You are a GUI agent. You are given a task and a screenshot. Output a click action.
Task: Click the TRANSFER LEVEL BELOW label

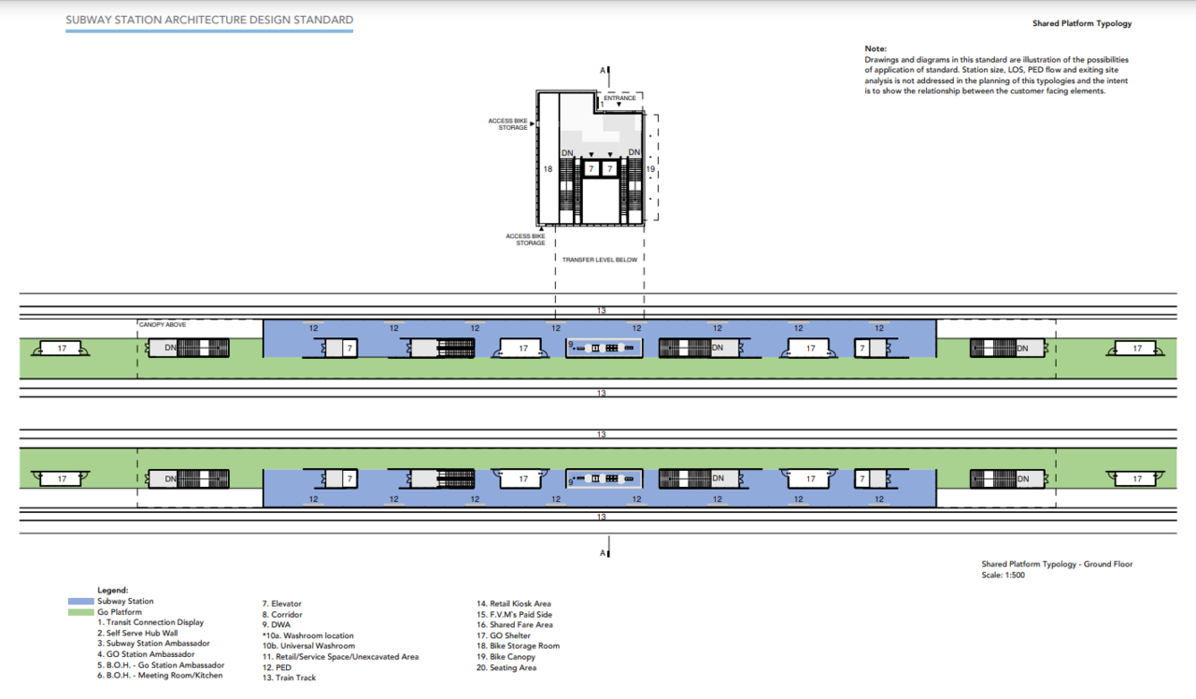[x=600, y=260]
